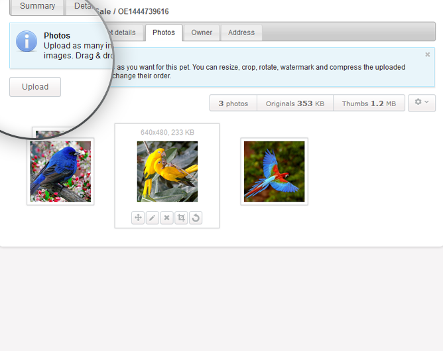Delete the yellow parrots photo with X icon
Screen dimensions: 443x351
166,218
